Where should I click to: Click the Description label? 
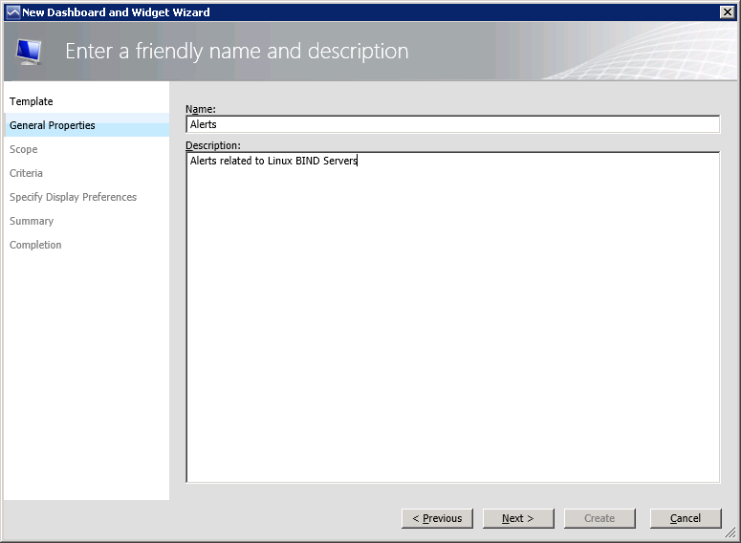click(213, 145)
